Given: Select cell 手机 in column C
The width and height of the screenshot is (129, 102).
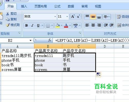Looking at the screenshot, I should coord(79,60).
